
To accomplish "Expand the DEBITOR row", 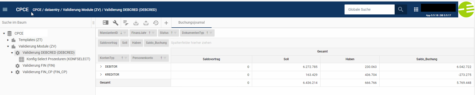I will [x=101, y=67].
